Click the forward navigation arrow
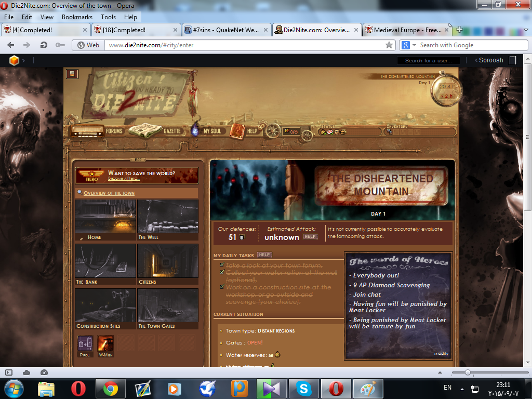 (x=27, y=45)
